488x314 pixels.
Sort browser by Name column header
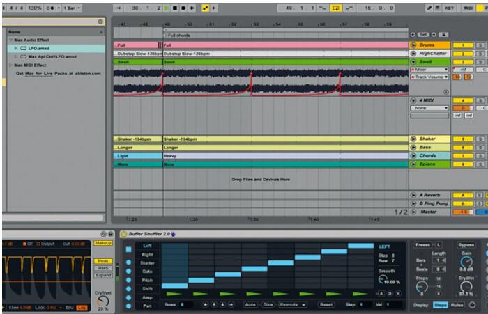[56, 32]
